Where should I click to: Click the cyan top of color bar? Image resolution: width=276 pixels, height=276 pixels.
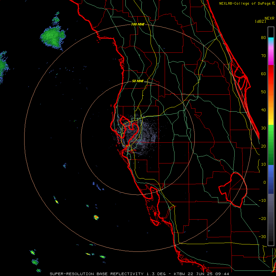pos(271,40)
